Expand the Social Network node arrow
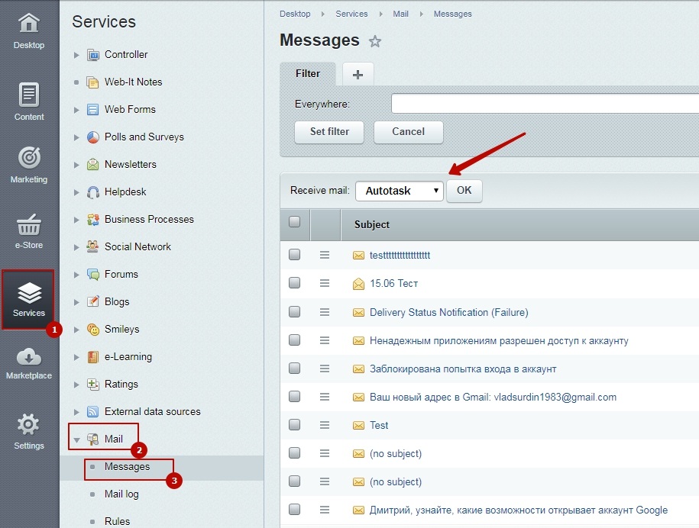The height and width of the screenshot is (528, 699). (76, 247)
